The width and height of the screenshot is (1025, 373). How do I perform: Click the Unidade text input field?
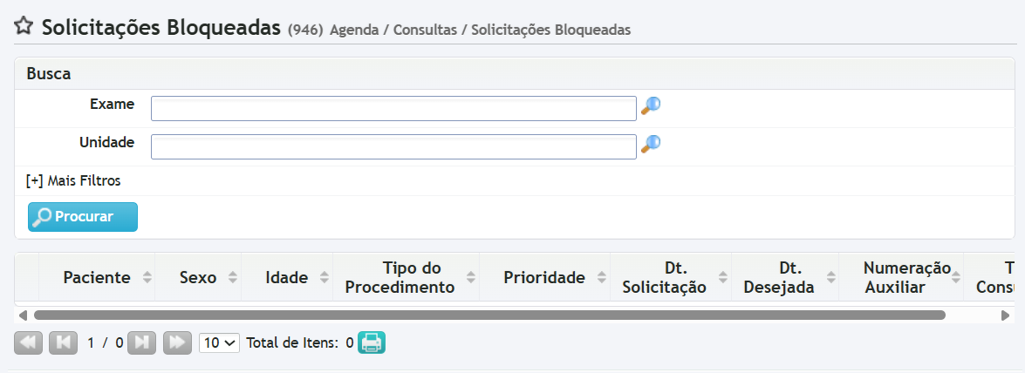(393, 146)
